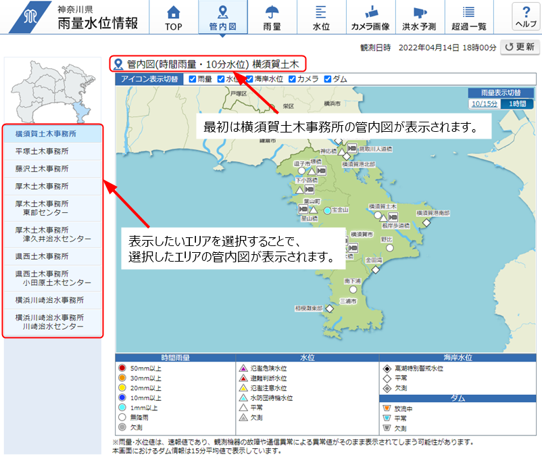Select 厚木土木事務所 東部センター

(x=53, y=208)
